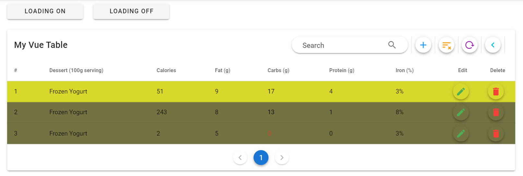This screenshot has width=523, height=176.
Task: Edit row 1 with the pencil icon
Action: click(x=461, y=92)
